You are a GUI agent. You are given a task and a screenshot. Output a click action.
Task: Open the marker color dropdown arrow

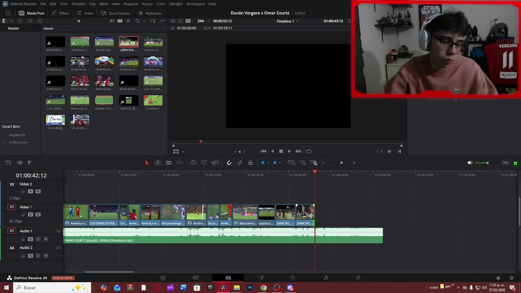280,163
